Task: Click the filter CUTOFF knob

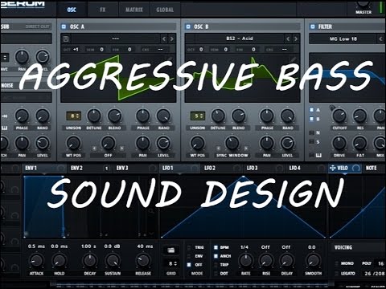Action: click(339, 116)
